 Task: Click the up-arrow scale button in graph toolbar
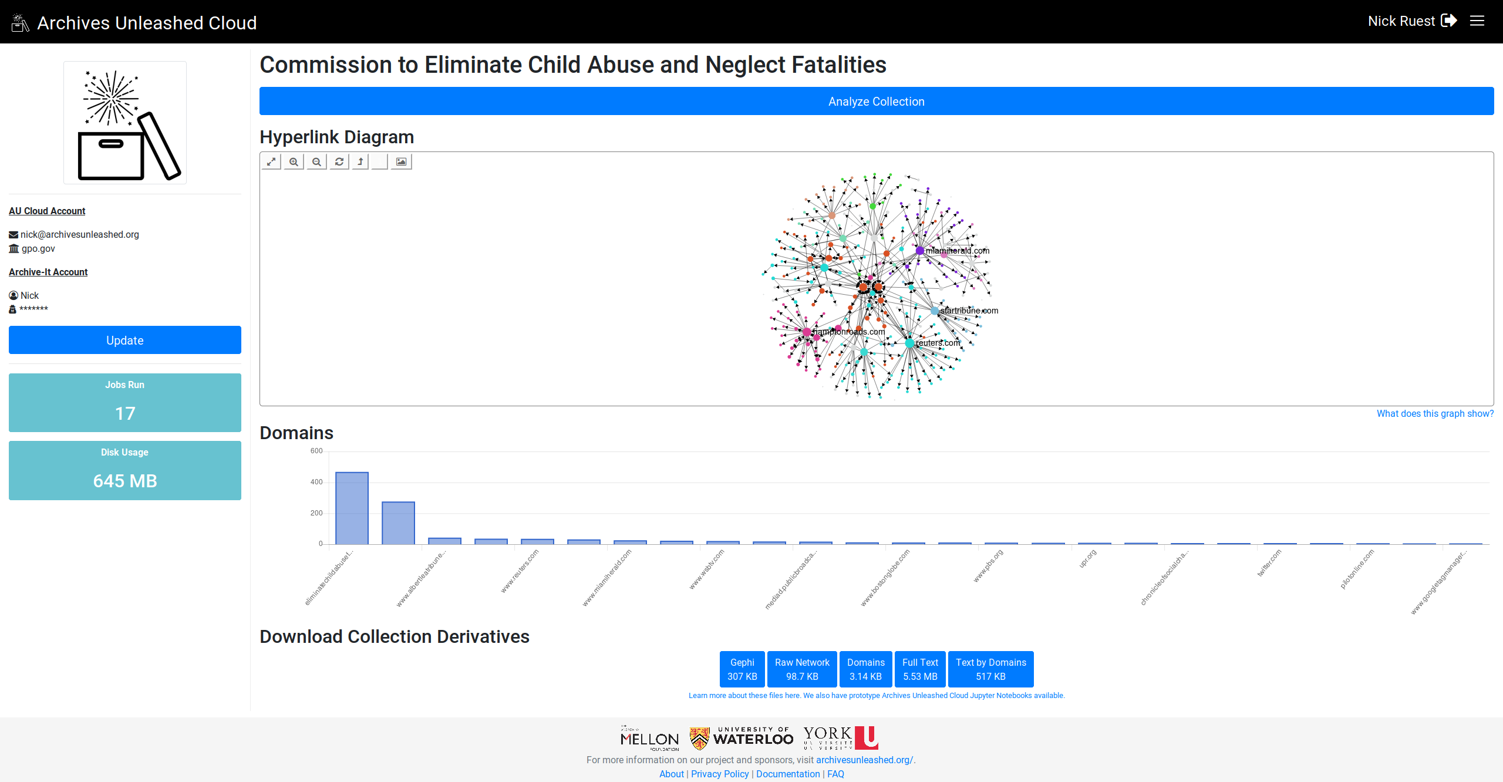point(360,161)
